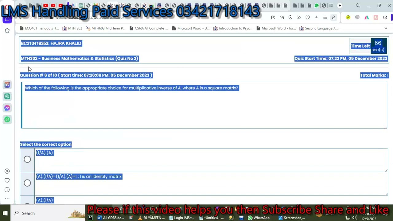Click the pink 1b extension icon
This screenshot has width=393, height=221.
[x=376, y=17]
